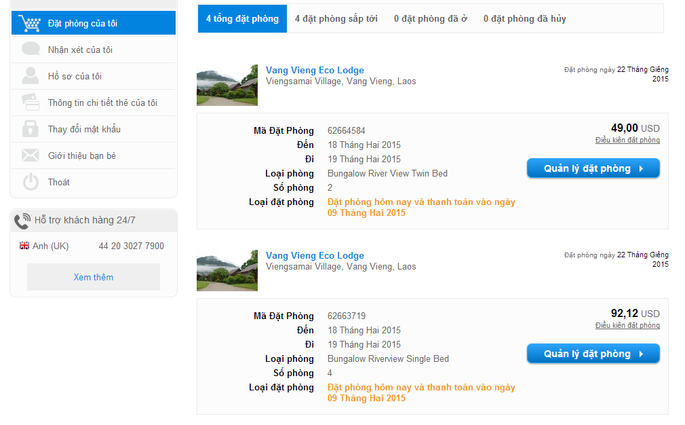This screenshot has width=685, height=425.
Task: Click the person icon for Hồ sơ của tôi
Action: point(31,75)
